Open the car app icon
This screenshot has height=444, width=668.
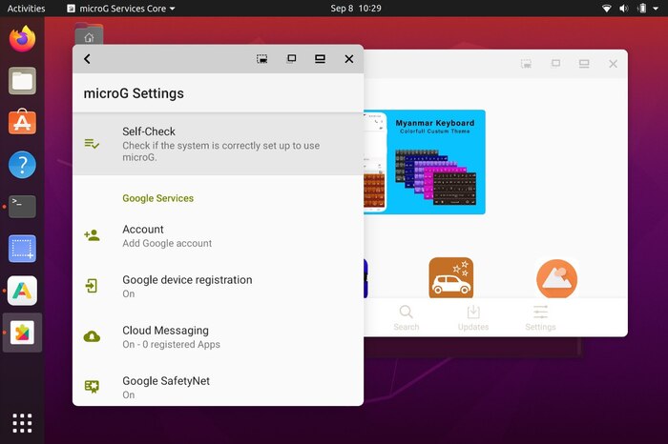tap(450, 278)
